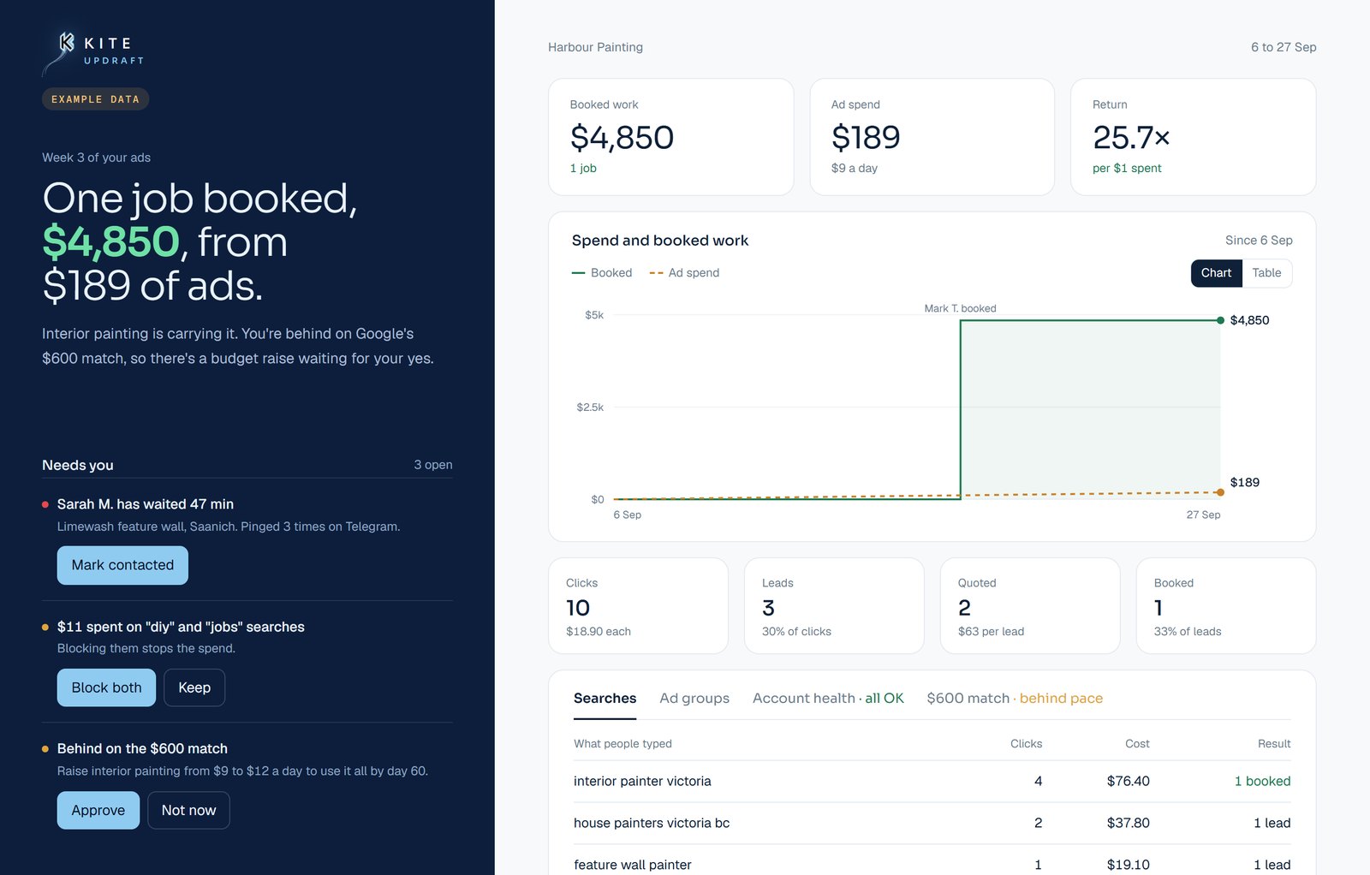Viewport: 1370px width, 875px height.
Task: Click the orange endpoint dot at $189
Action: tap(1220, 492)
